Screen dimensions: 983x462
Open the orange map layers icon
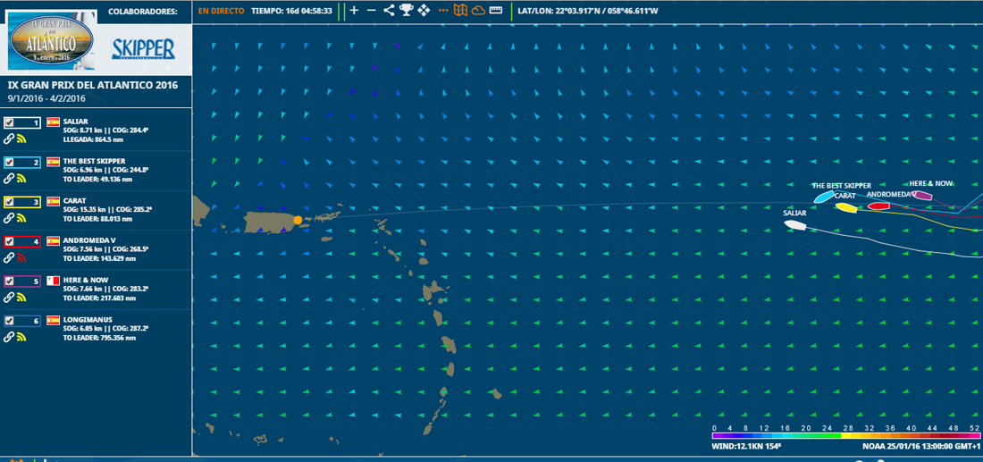pos(460,11)
